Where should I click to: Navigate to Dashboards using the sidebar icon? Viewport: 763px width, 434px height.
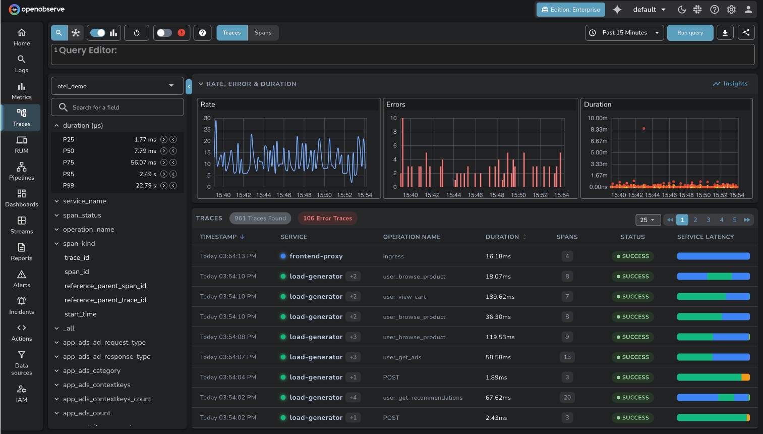coord(21,198)
